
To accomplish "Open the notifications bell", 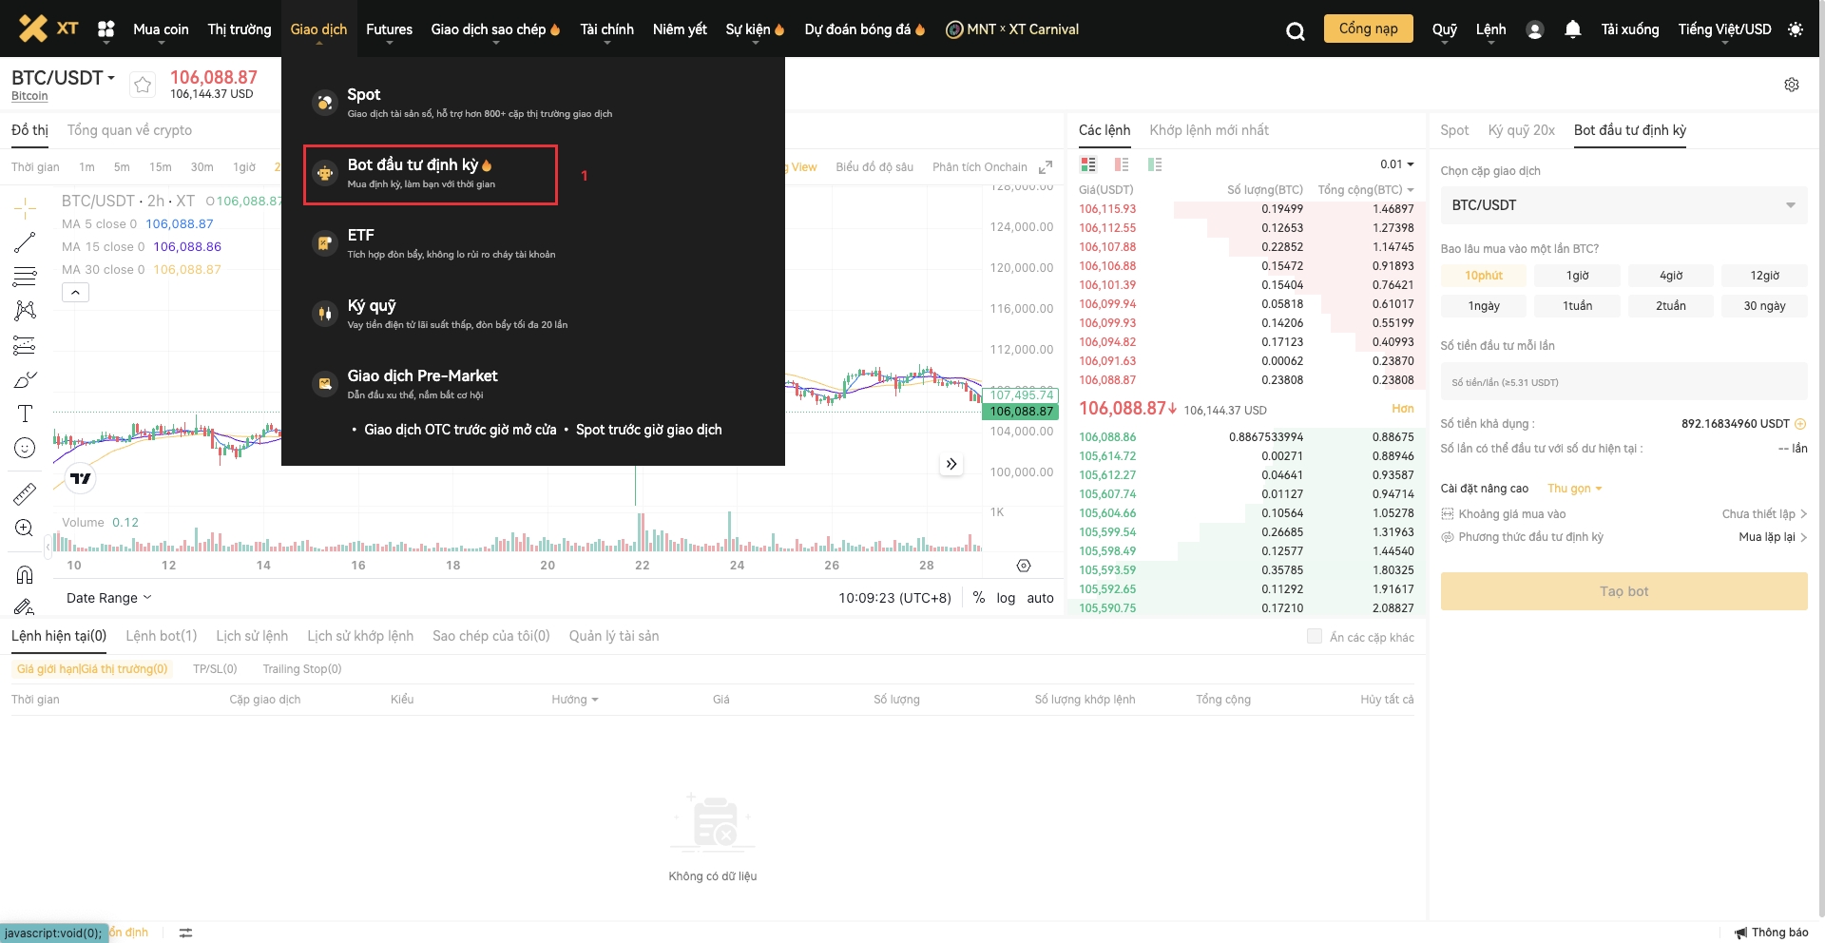I will [1573, 29].
